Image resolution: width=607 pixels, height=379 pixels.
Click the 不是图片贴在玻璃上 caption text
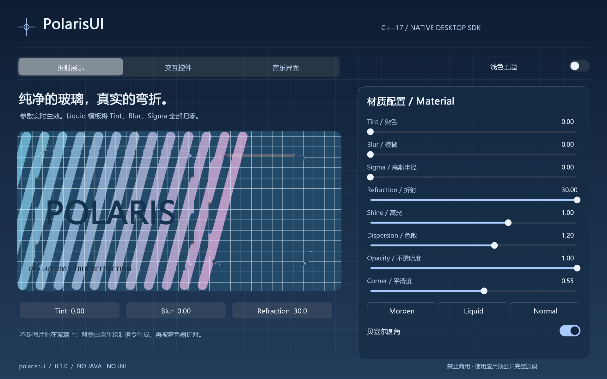point(111,334)
